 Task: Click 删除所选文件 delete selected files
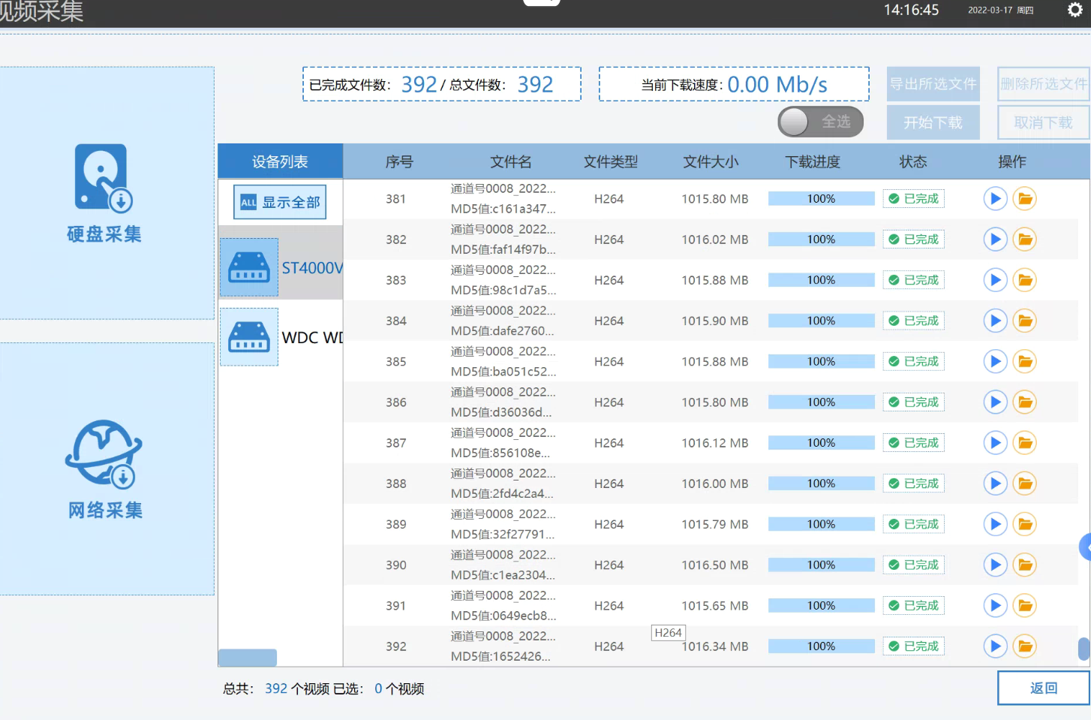tap(1044, 84)
